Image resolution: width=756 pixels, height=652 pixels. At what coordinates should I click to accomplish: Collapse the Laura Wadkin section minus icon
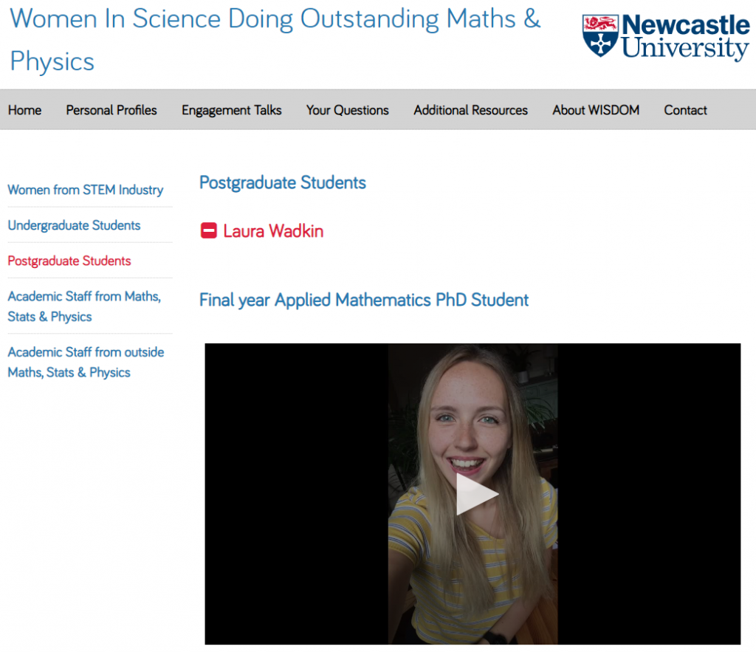click(x=209, y=231)
